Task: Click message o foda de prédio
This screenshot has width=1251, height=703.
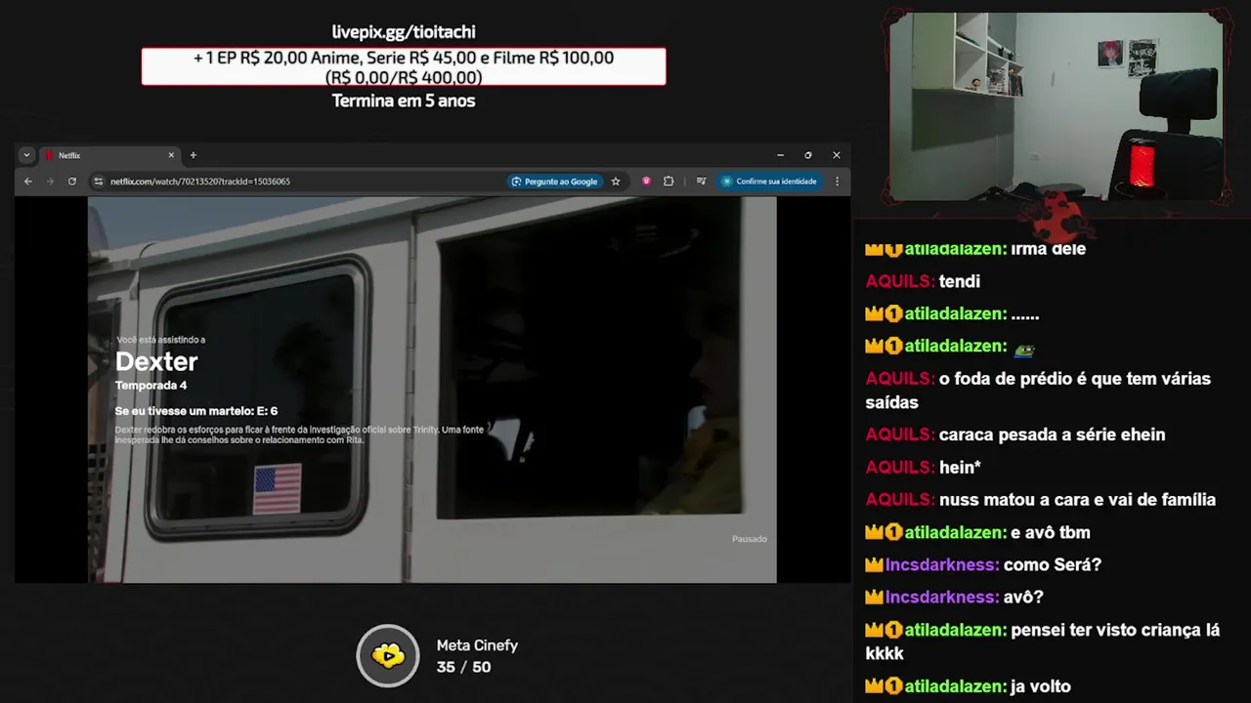Action: (1038, 390)
